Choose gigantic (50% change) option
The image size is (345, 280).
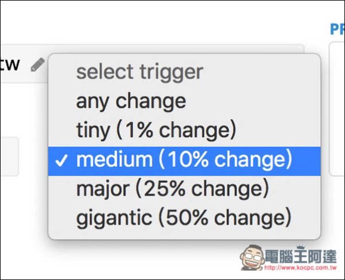(184, 218)
